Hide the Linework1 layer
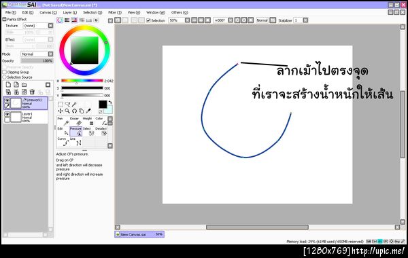Screen dimensions: 408x258 [7, 100]
